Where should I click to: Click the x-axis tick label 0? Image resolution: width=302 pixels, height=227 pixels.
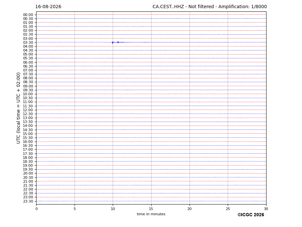[x=36, y=209]
